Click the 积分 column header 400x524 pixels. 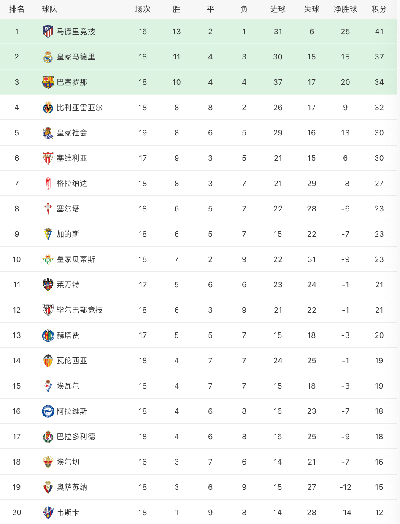[379, 9]
